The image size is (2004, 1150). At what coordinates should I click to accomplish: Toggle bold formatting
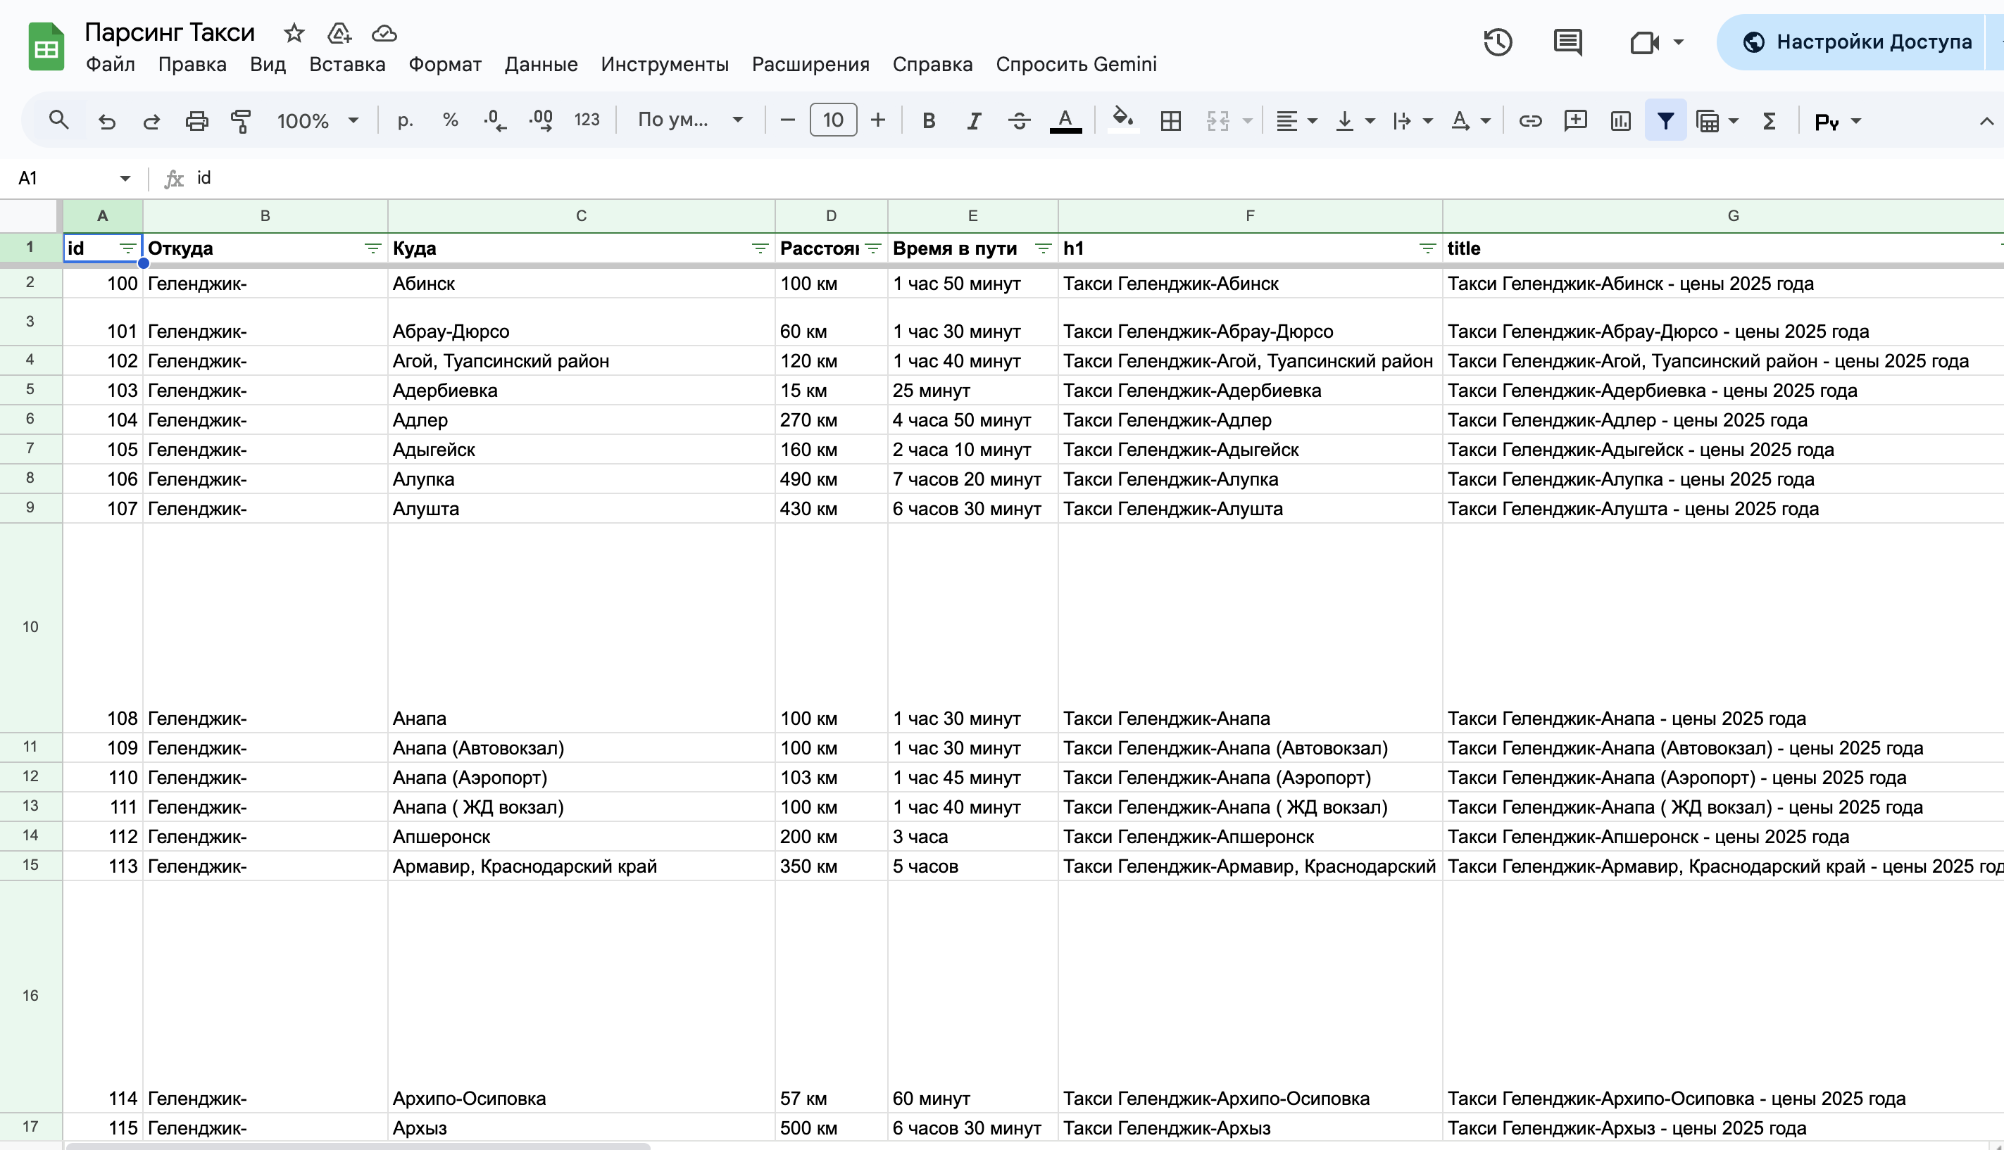[x=929, y=121]
